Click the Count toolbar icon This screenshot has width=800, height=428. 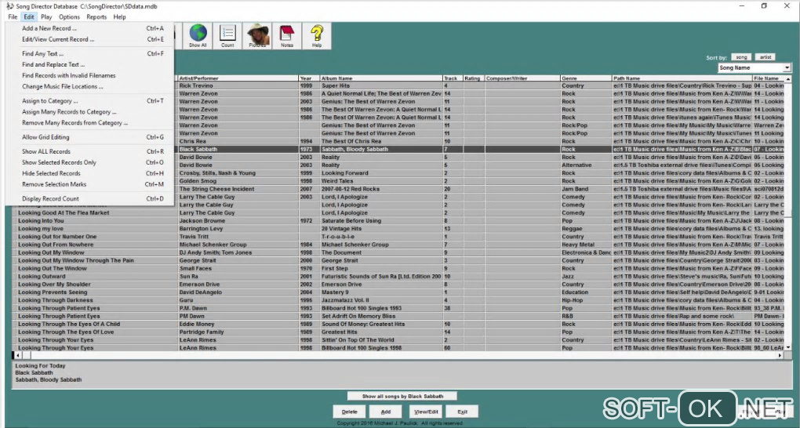coord(227,36)
